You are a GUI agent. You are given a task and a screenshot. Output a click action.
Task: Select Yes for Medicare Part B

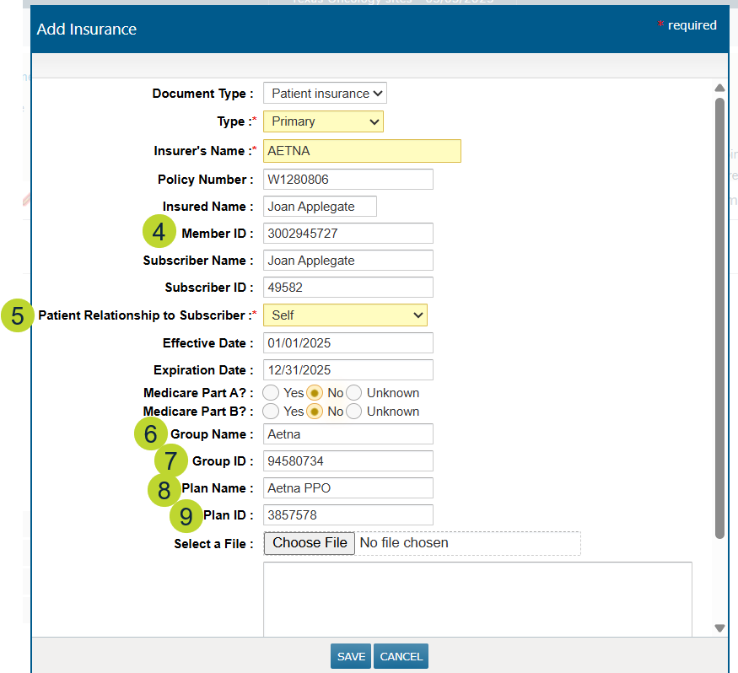pos(271,412)
